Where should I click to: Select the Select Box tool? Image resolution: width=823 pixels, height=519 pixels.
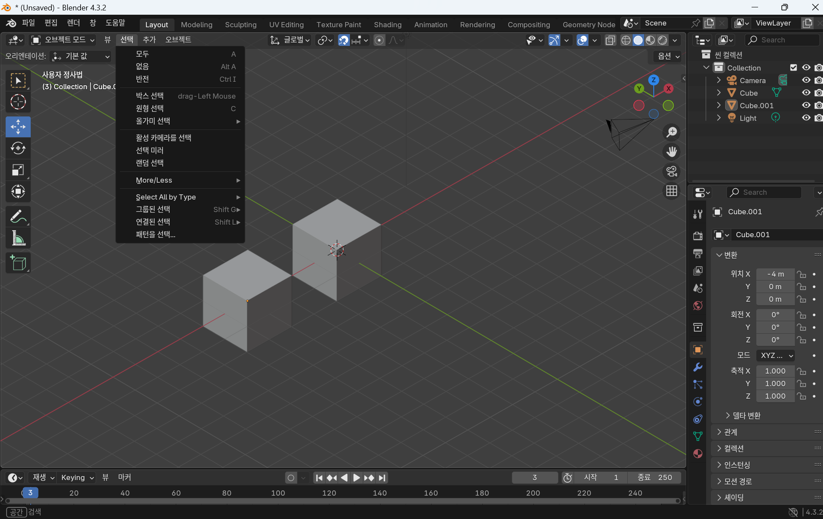click(18, 81)
